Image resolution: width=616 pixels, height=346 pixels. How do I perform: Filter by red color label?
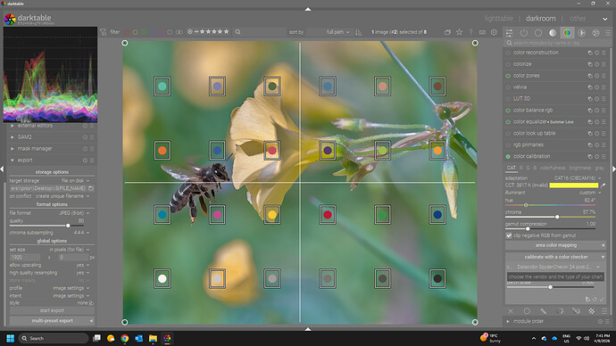click(x=127, y=32)
